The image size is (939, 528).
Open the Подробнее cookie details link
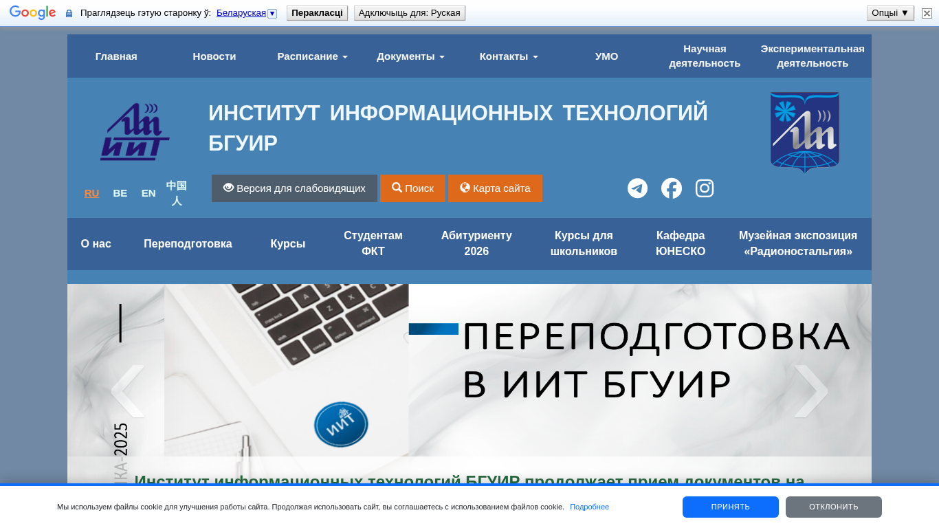pos(589,507)
